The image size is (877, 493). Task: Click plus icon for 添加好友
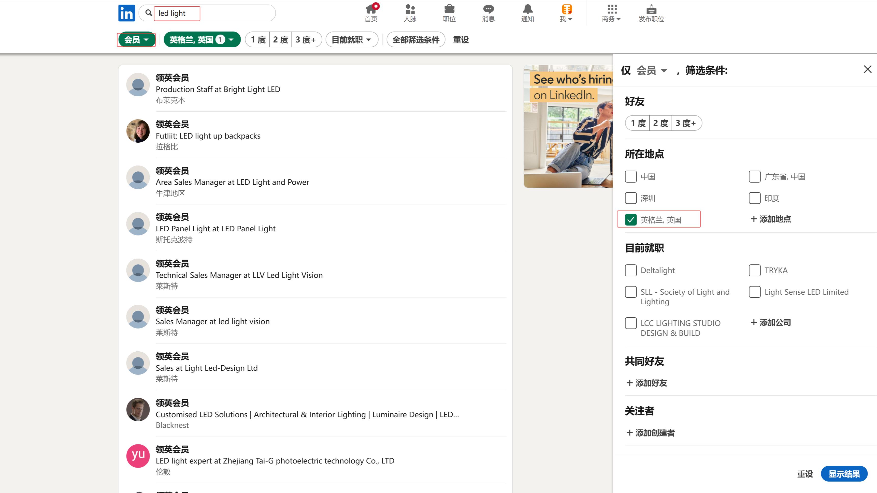629,383
